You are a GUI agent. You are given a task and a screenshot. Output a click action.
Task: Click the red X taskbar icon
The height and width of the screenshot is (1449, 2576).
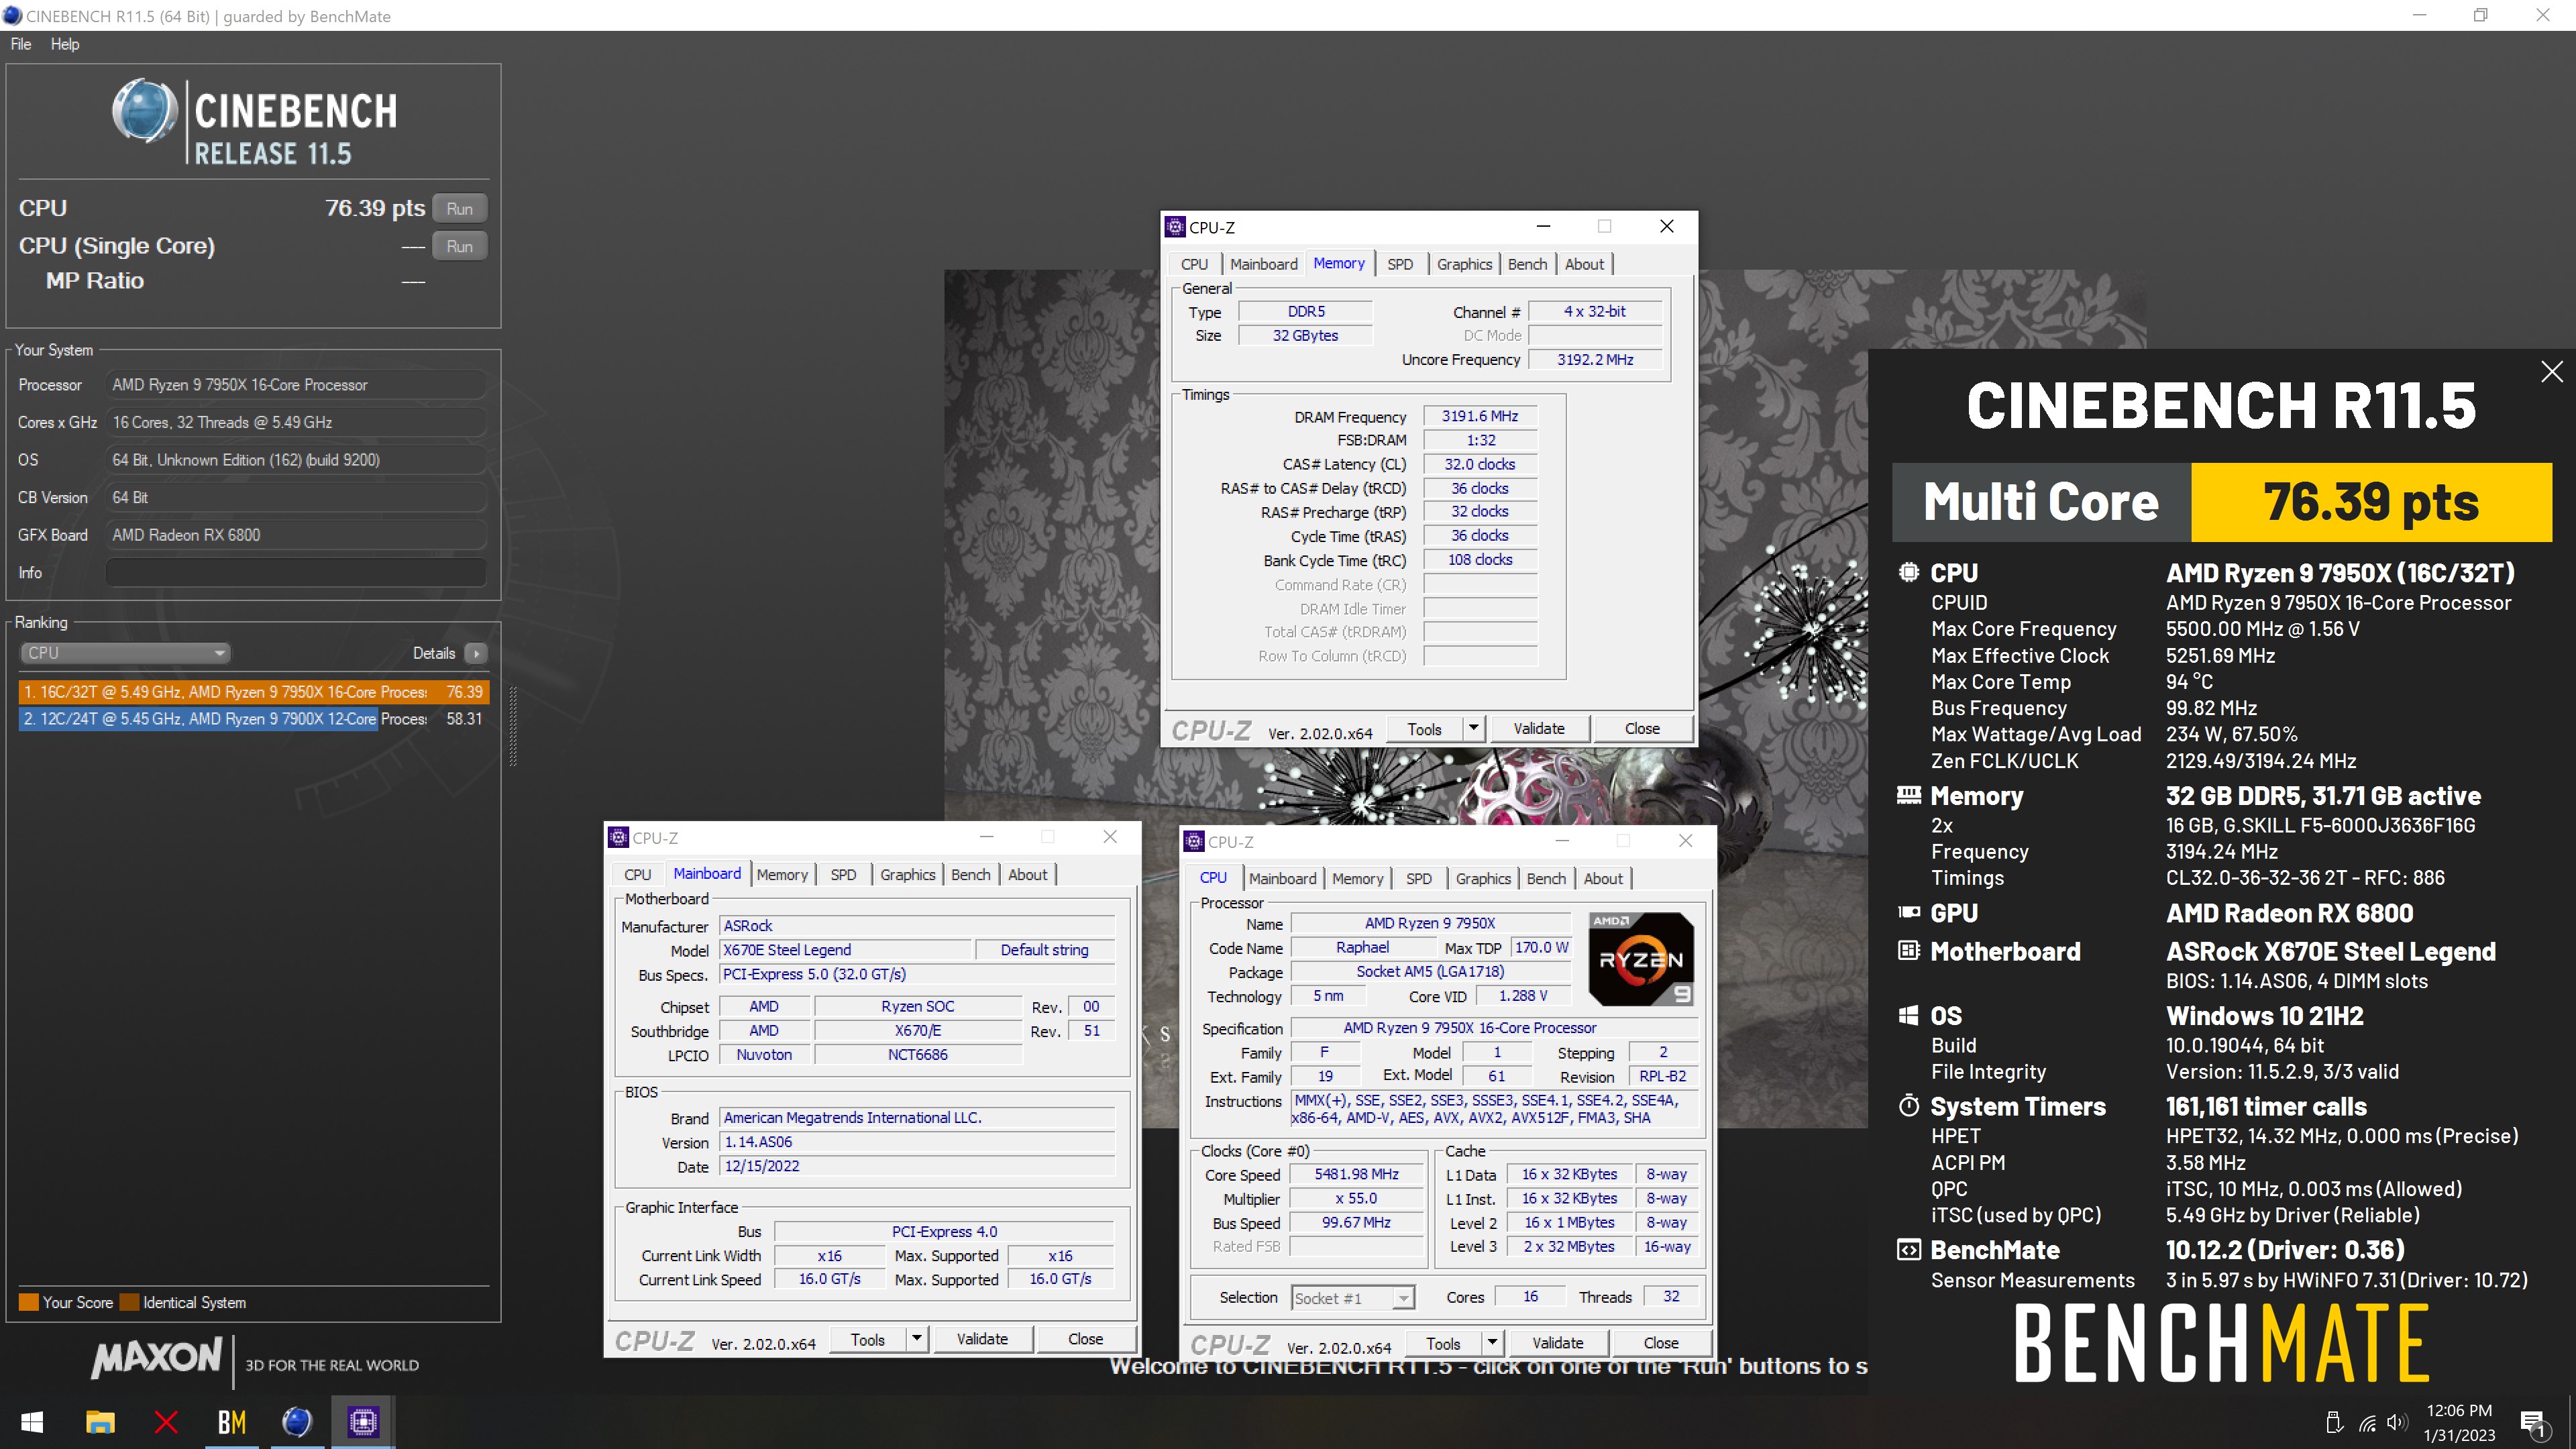point(166,1422)
